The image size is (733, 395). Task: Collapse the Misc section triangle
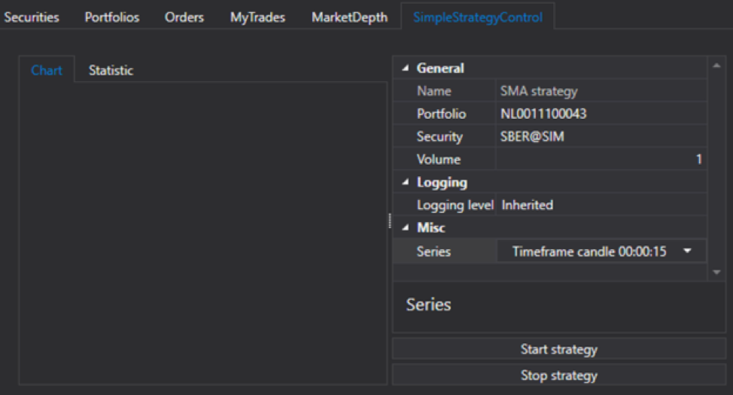pos(406,228)
